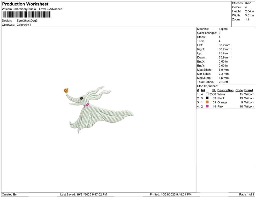The image size is (256, 197).
Task: Click the 'Printed' timestamp in footer
Action: pyautogui.click(x=171, y=195)
